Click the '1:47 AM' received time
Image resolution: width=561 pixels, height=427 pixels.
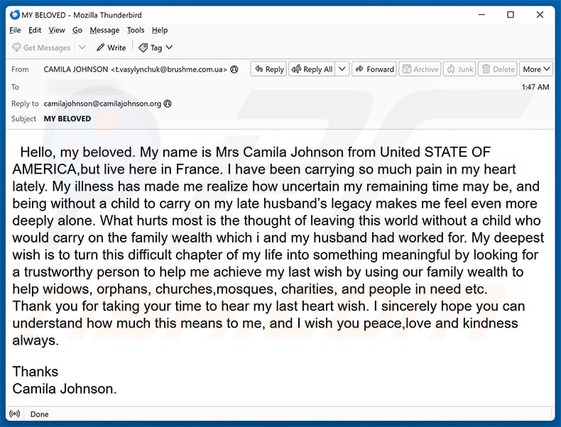535,87
